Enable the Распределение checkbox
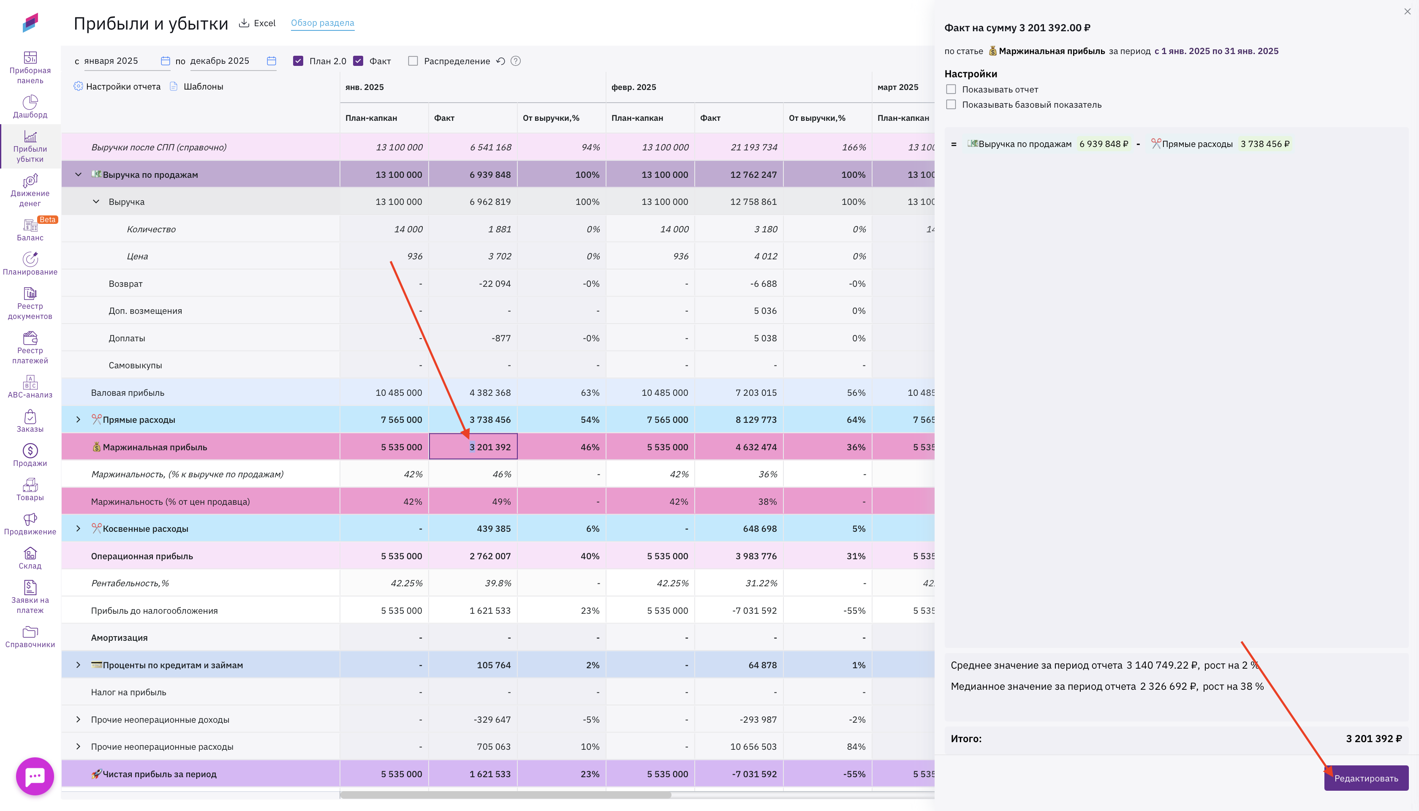Viewport: 1419px width, 811px height. (x=413, y=61)
